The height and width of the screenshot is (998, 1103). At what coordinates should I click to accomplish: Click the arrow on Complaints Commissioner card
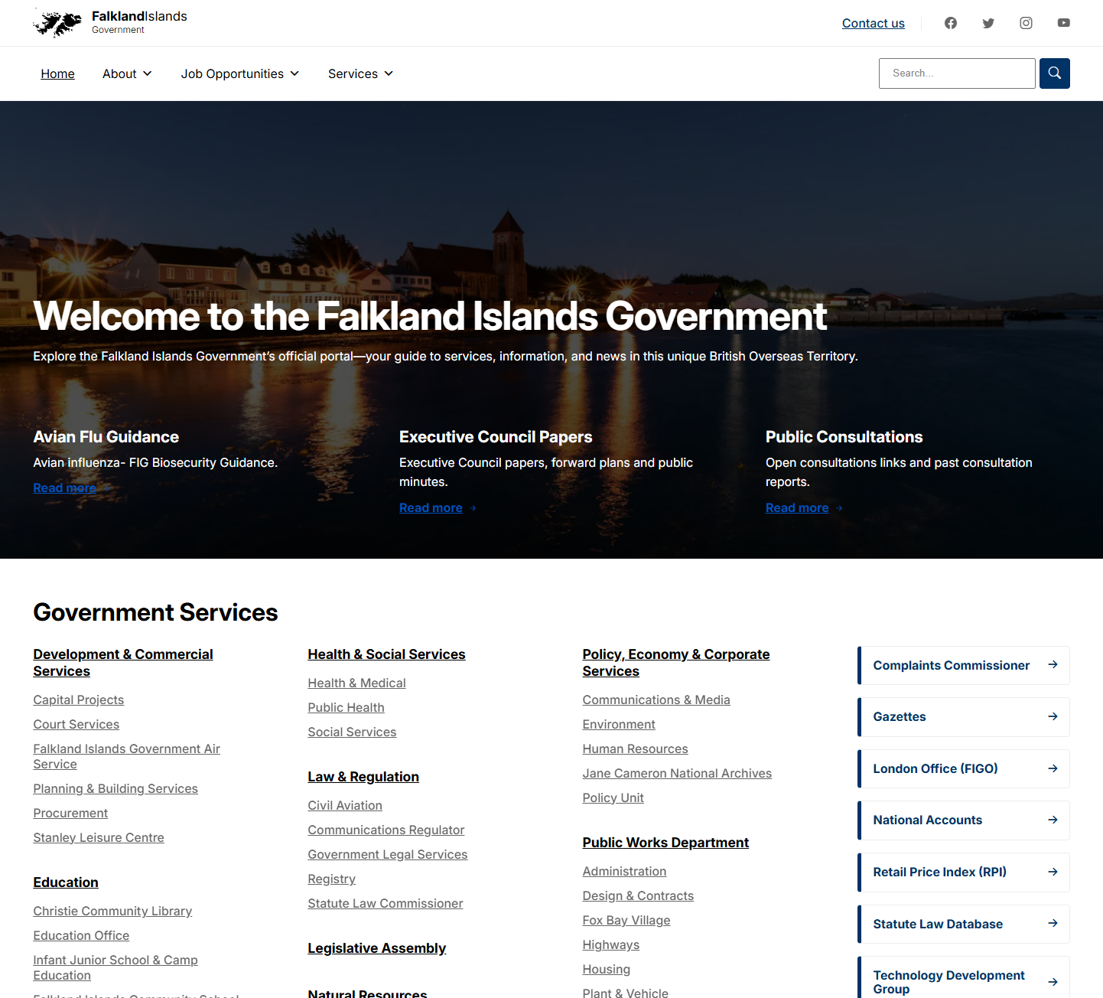(1053, 665)
